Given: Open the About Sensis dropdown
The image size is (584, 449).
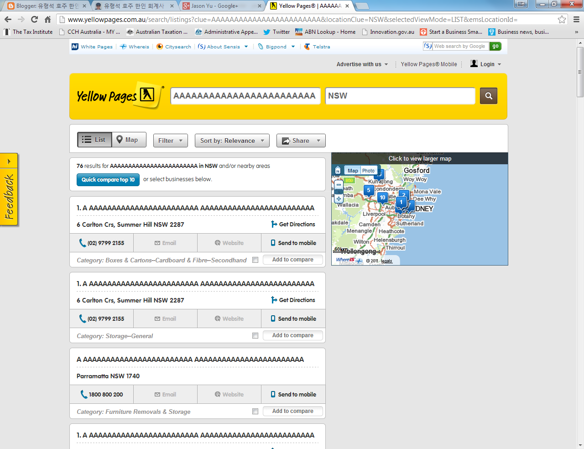Looking at the screenshot, I should click(x=223, y=46).
